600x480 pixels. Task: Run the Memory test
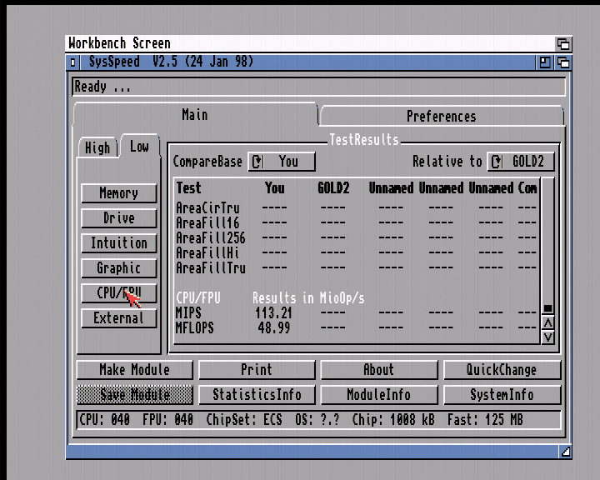coord(118,193)
